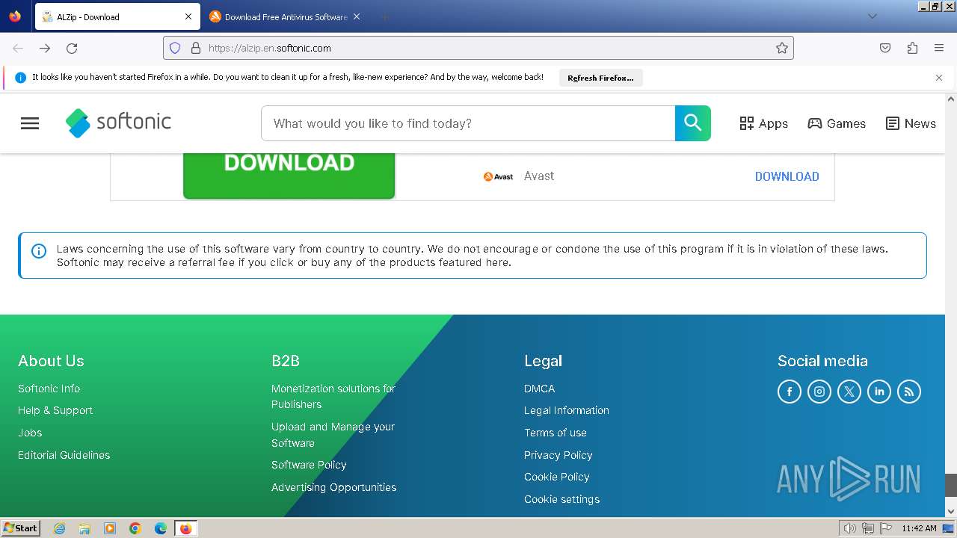Open Legal Information link
This screenshot has height=538, width=957.
click(566, 410)
